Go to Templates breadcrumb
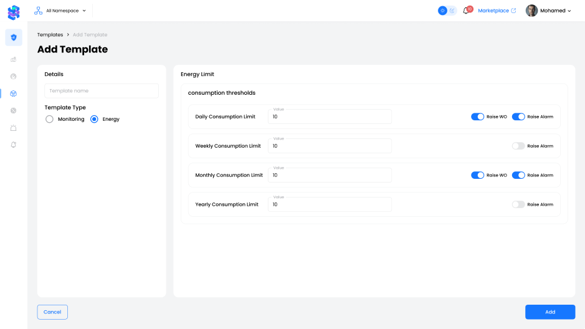 pos(50,35)
